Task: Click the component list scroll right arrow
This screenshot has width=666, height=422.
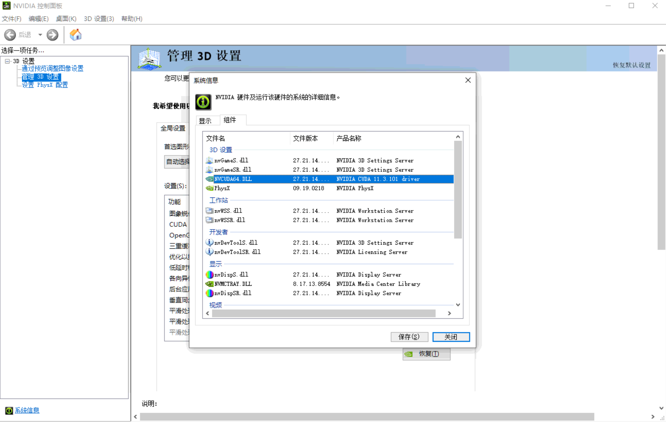Action: 449,313
